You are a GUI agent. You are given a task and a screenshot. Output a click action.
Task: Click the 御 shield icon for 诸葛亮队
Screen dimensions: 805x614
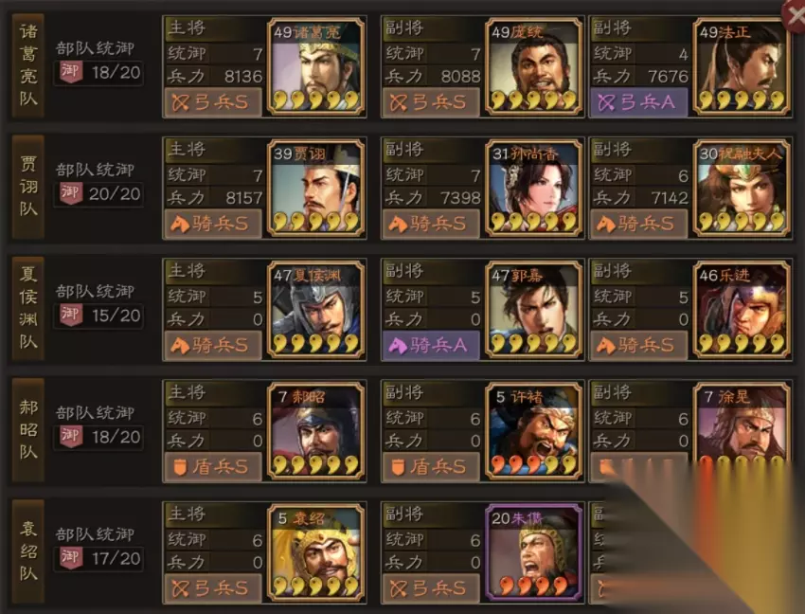click(71, 72)
